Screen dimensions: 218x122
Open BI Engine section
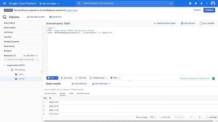7,51
